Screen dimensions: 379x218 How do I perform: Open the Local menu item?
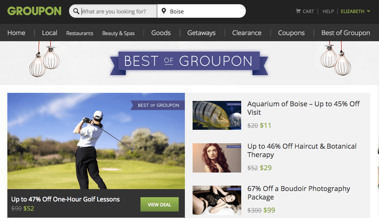tap(49, 33)
